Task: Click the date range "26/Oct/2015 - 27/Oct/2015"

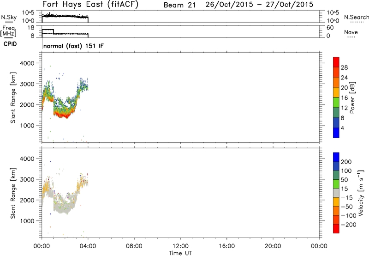Action: 259,5
